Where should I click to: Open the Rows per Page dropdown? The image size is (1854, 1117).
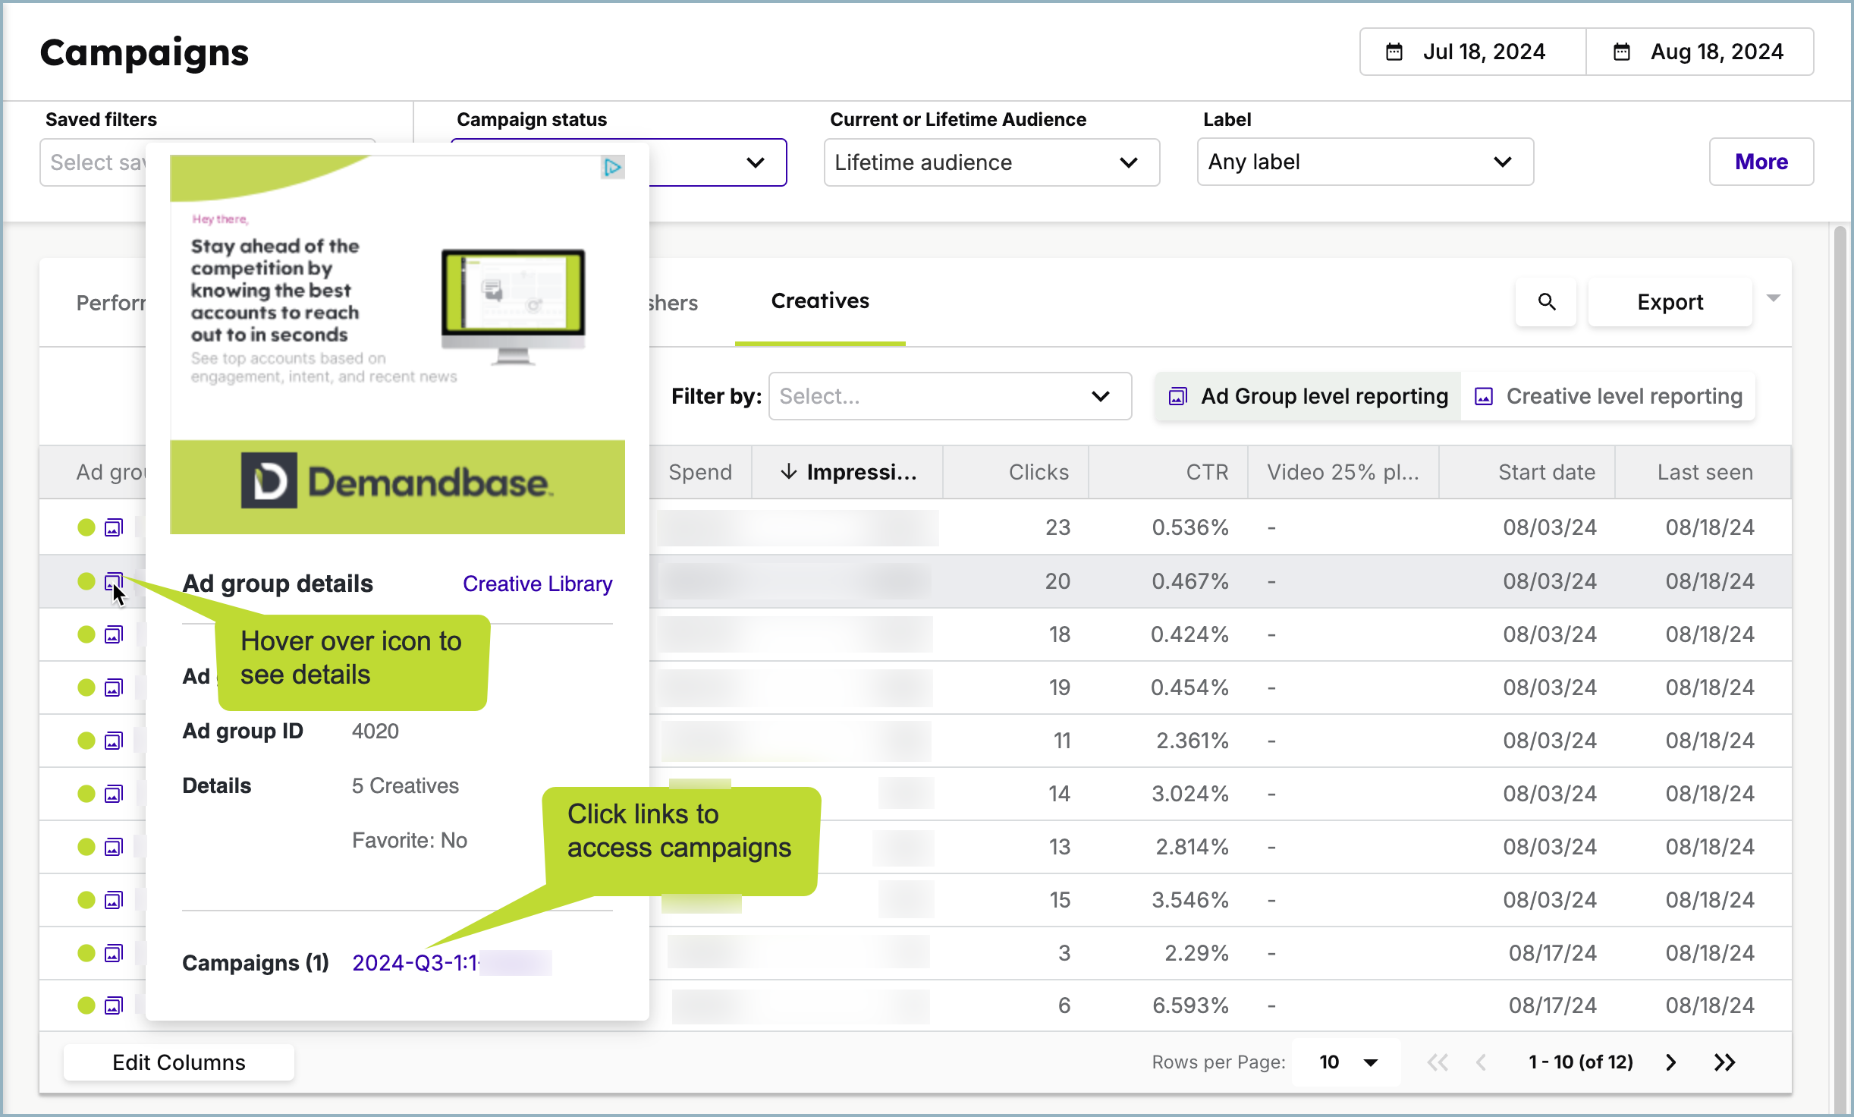[1347, 1062]
